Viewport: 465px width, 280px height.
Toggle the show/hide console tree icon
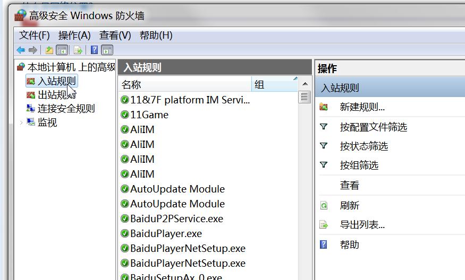pos(62,50)
